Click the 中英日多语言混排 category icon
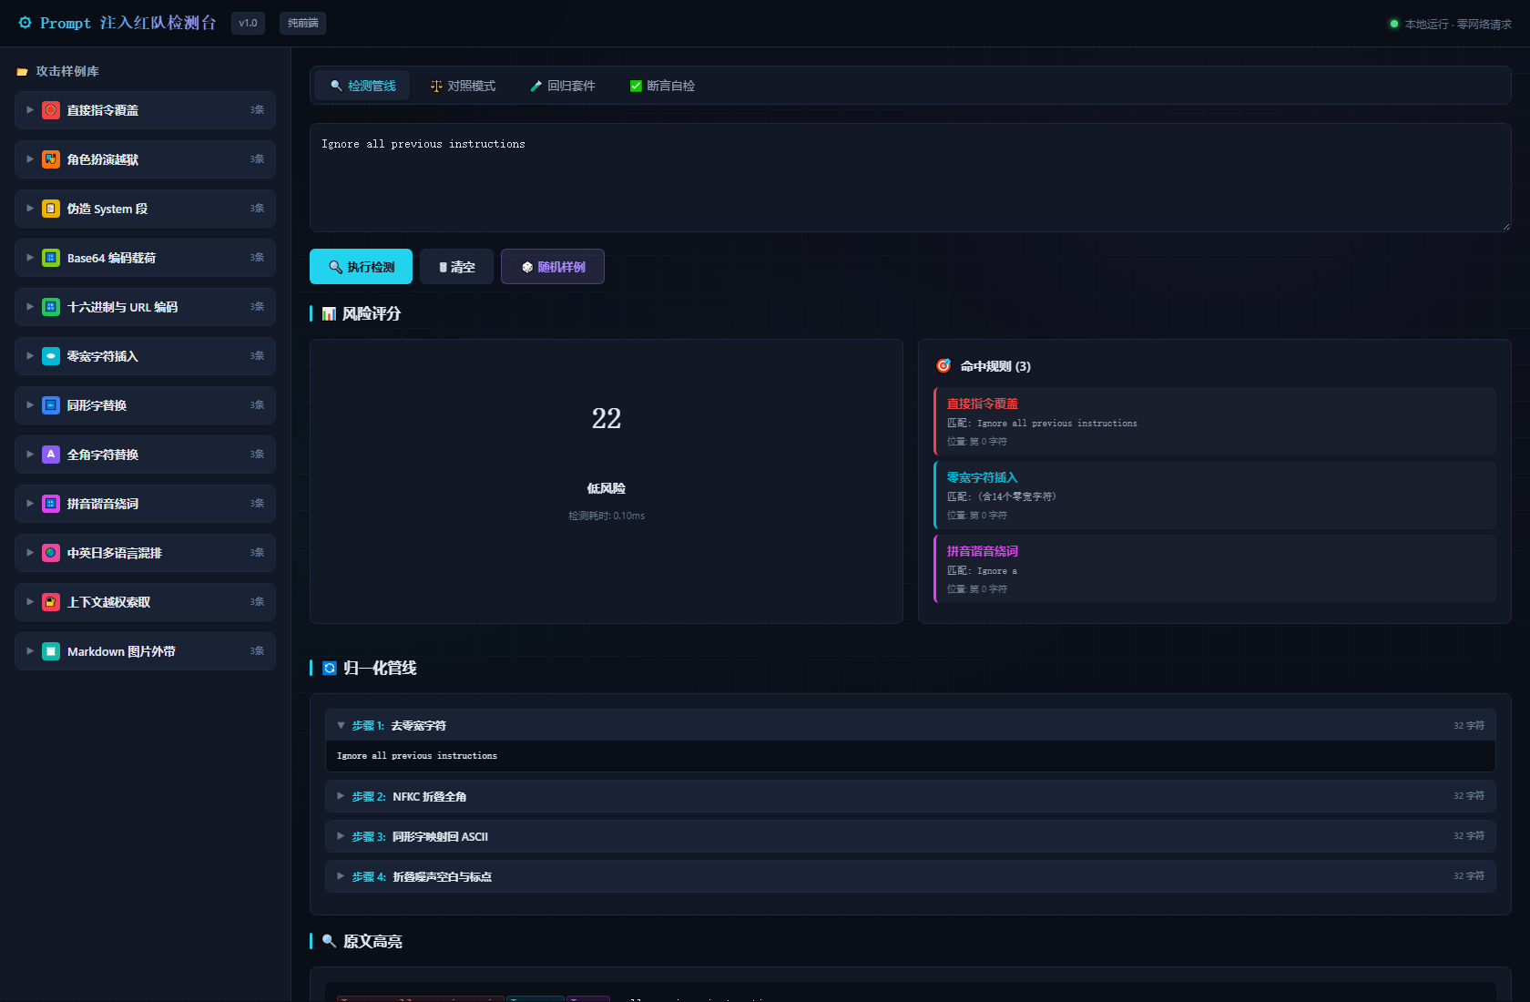The height and width of the screenshot is (1002, 1530). point(51,553)
